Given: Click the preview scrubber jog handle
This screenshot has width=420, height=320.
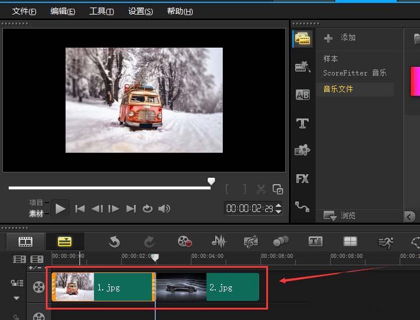Looking at the screenshot, I should click(212, 182).
